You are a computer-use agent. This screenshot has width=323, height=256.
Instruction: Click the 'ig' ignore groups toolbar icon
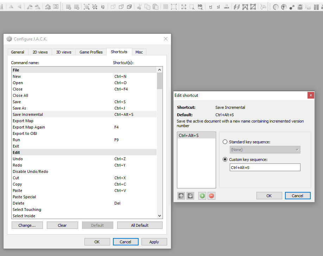pyautogui.click(x=103, y=7)
